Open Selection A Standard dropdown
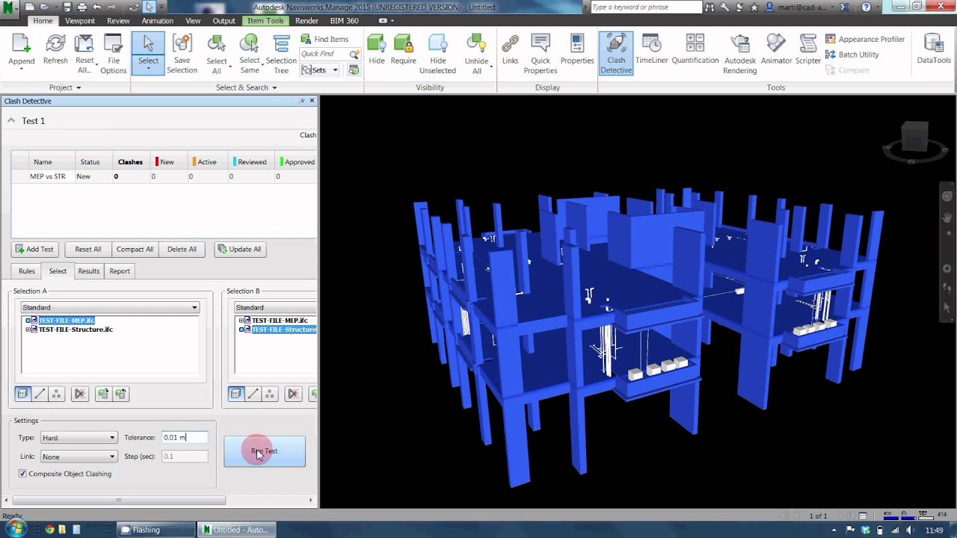The width and height of the screenshot is (957, 538). point(110,307)
